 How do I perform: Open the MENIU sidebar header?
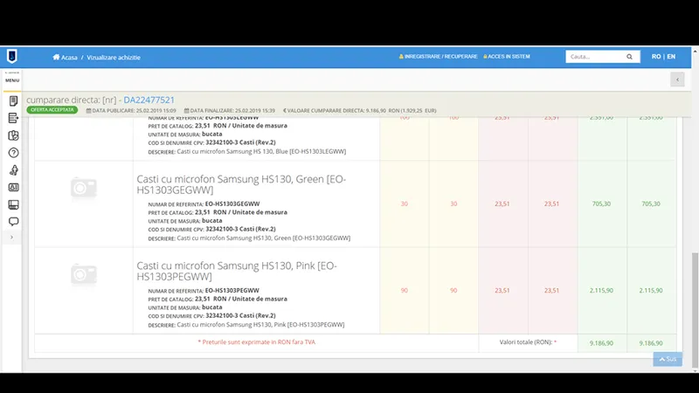pos(12,80)
